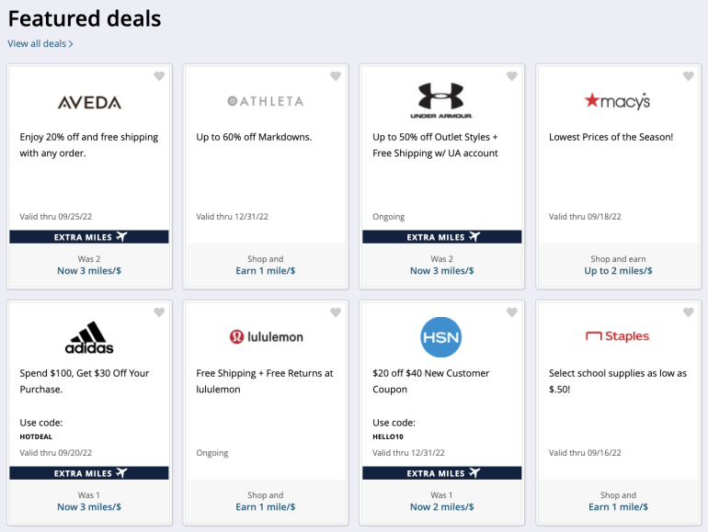The width and height of the screenshot is (708, 532).
Task: Click the blue HSN circle logo
Action: (441, 337)
